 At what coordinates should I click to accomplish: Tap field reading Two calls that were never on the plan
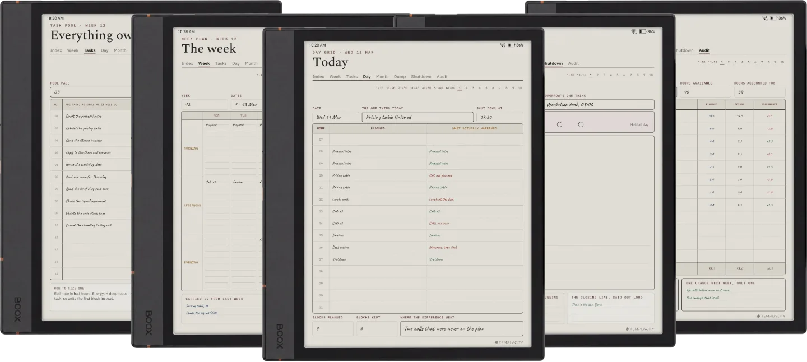[x=461, y=329]
